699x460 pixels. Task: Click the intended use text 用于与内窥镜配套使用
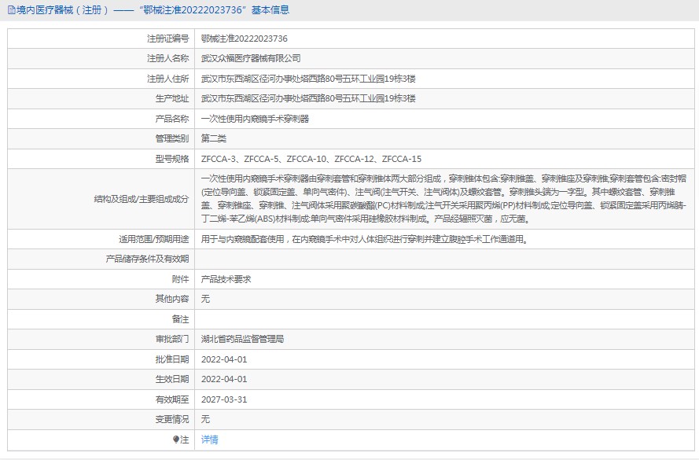tap(365, 239)
